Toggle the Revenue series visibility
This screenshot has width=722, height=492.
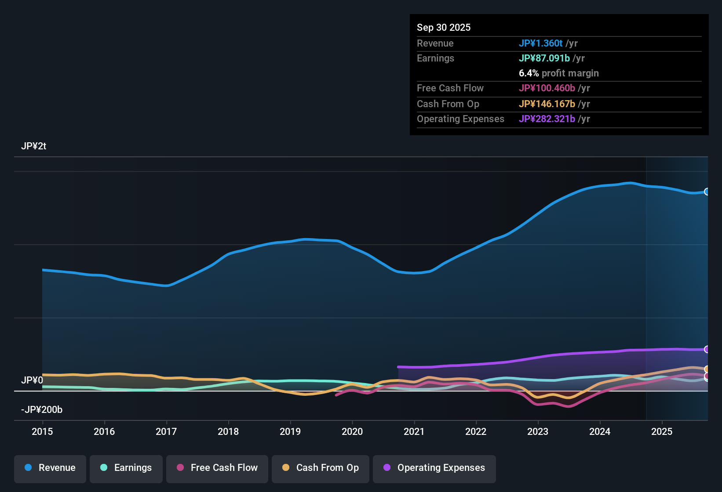click(x=50, y=468)
